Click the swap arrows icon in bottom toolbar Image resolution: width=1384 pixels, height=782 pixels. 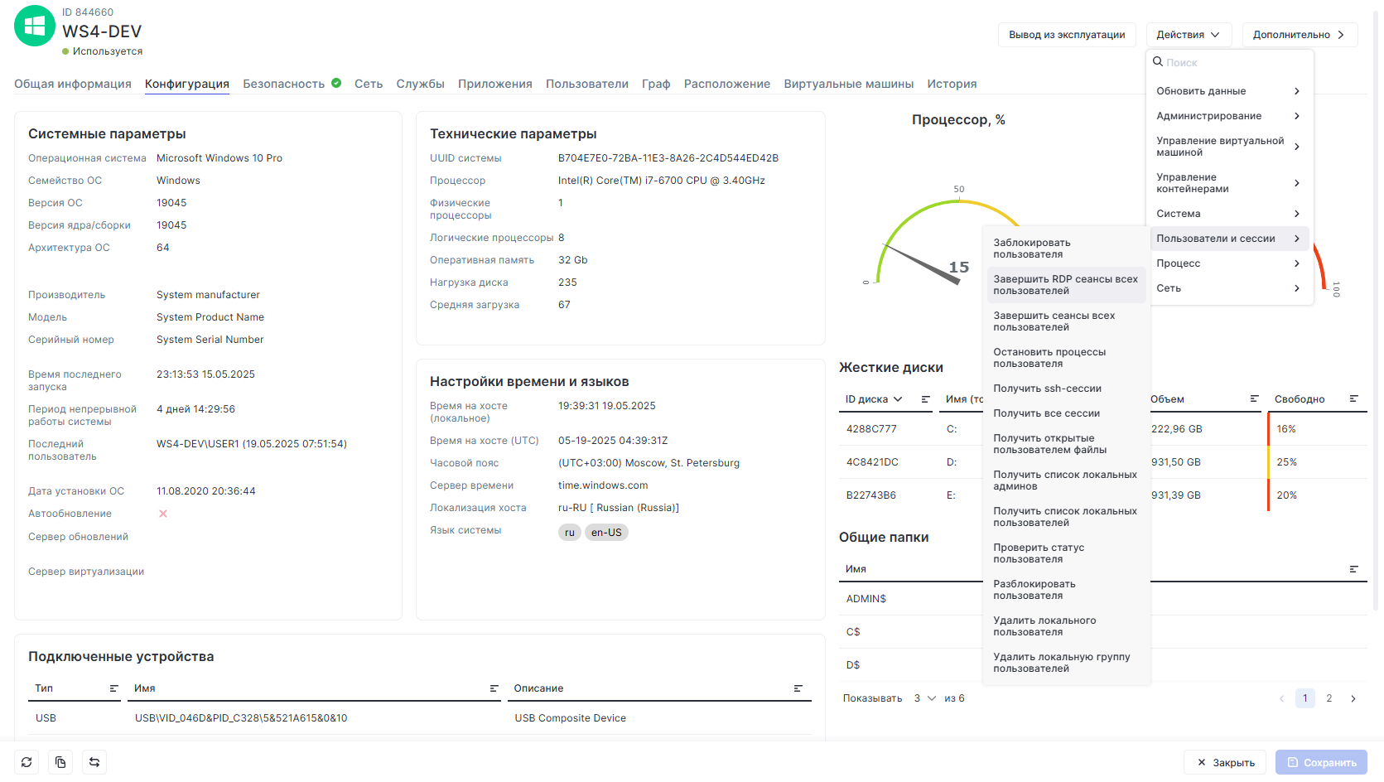(94, 762)
